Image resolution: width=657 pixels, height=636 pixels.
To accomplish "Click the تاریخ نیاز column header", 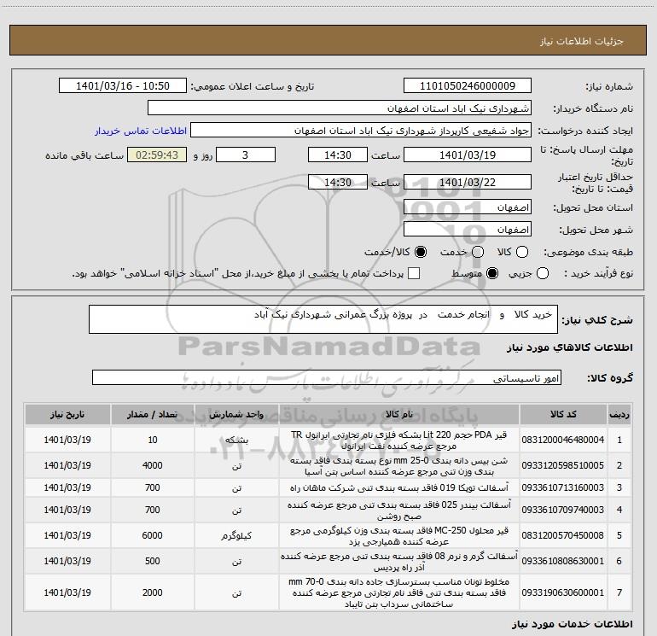I will 67,414.
